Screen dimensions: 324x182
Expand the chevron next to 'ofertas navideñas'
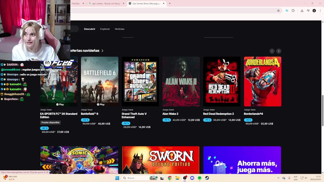(102, 51)
